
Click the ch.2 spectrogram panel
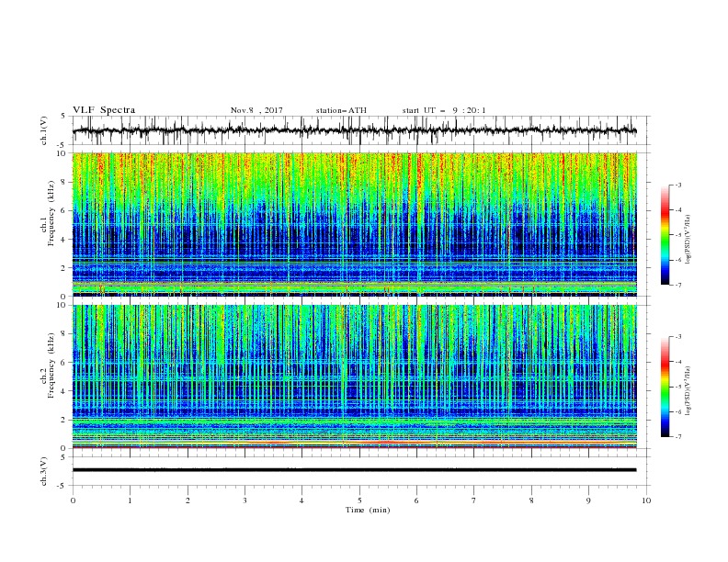(354, 377)
